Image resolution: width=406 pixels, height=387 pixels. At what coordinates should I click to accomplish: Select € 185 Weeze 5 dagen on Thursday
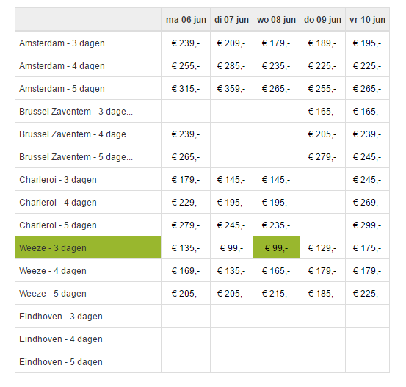coord(322,294)
